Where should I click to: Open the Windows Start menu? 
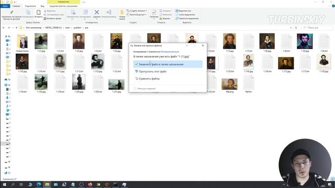click(4, 184)
